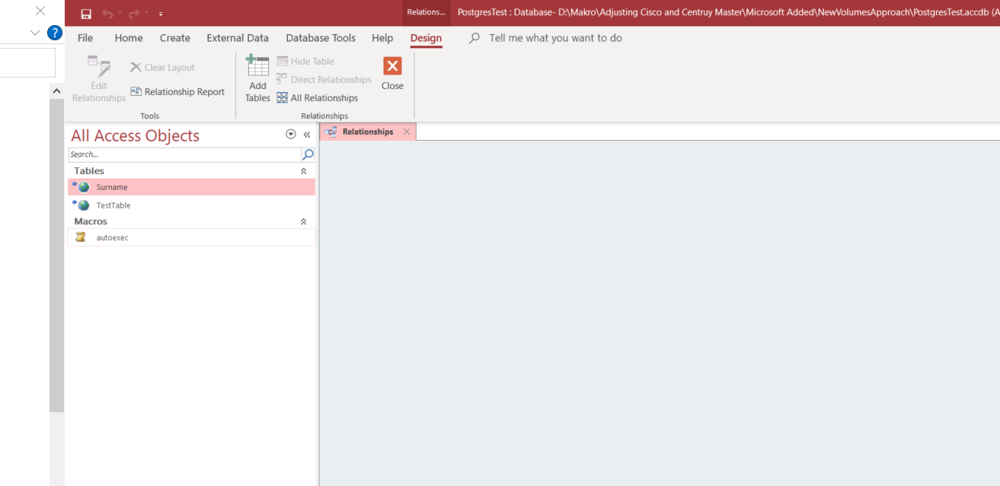Collapse the navigation pane with the double chevron

point(307,135)
